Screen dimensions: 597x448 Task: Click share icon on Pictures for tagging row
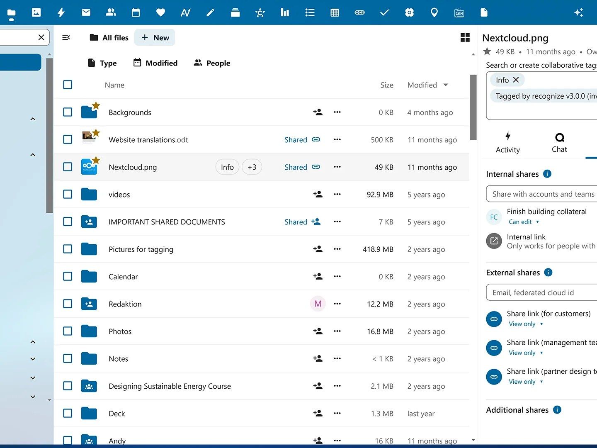(x=318, y=249)
